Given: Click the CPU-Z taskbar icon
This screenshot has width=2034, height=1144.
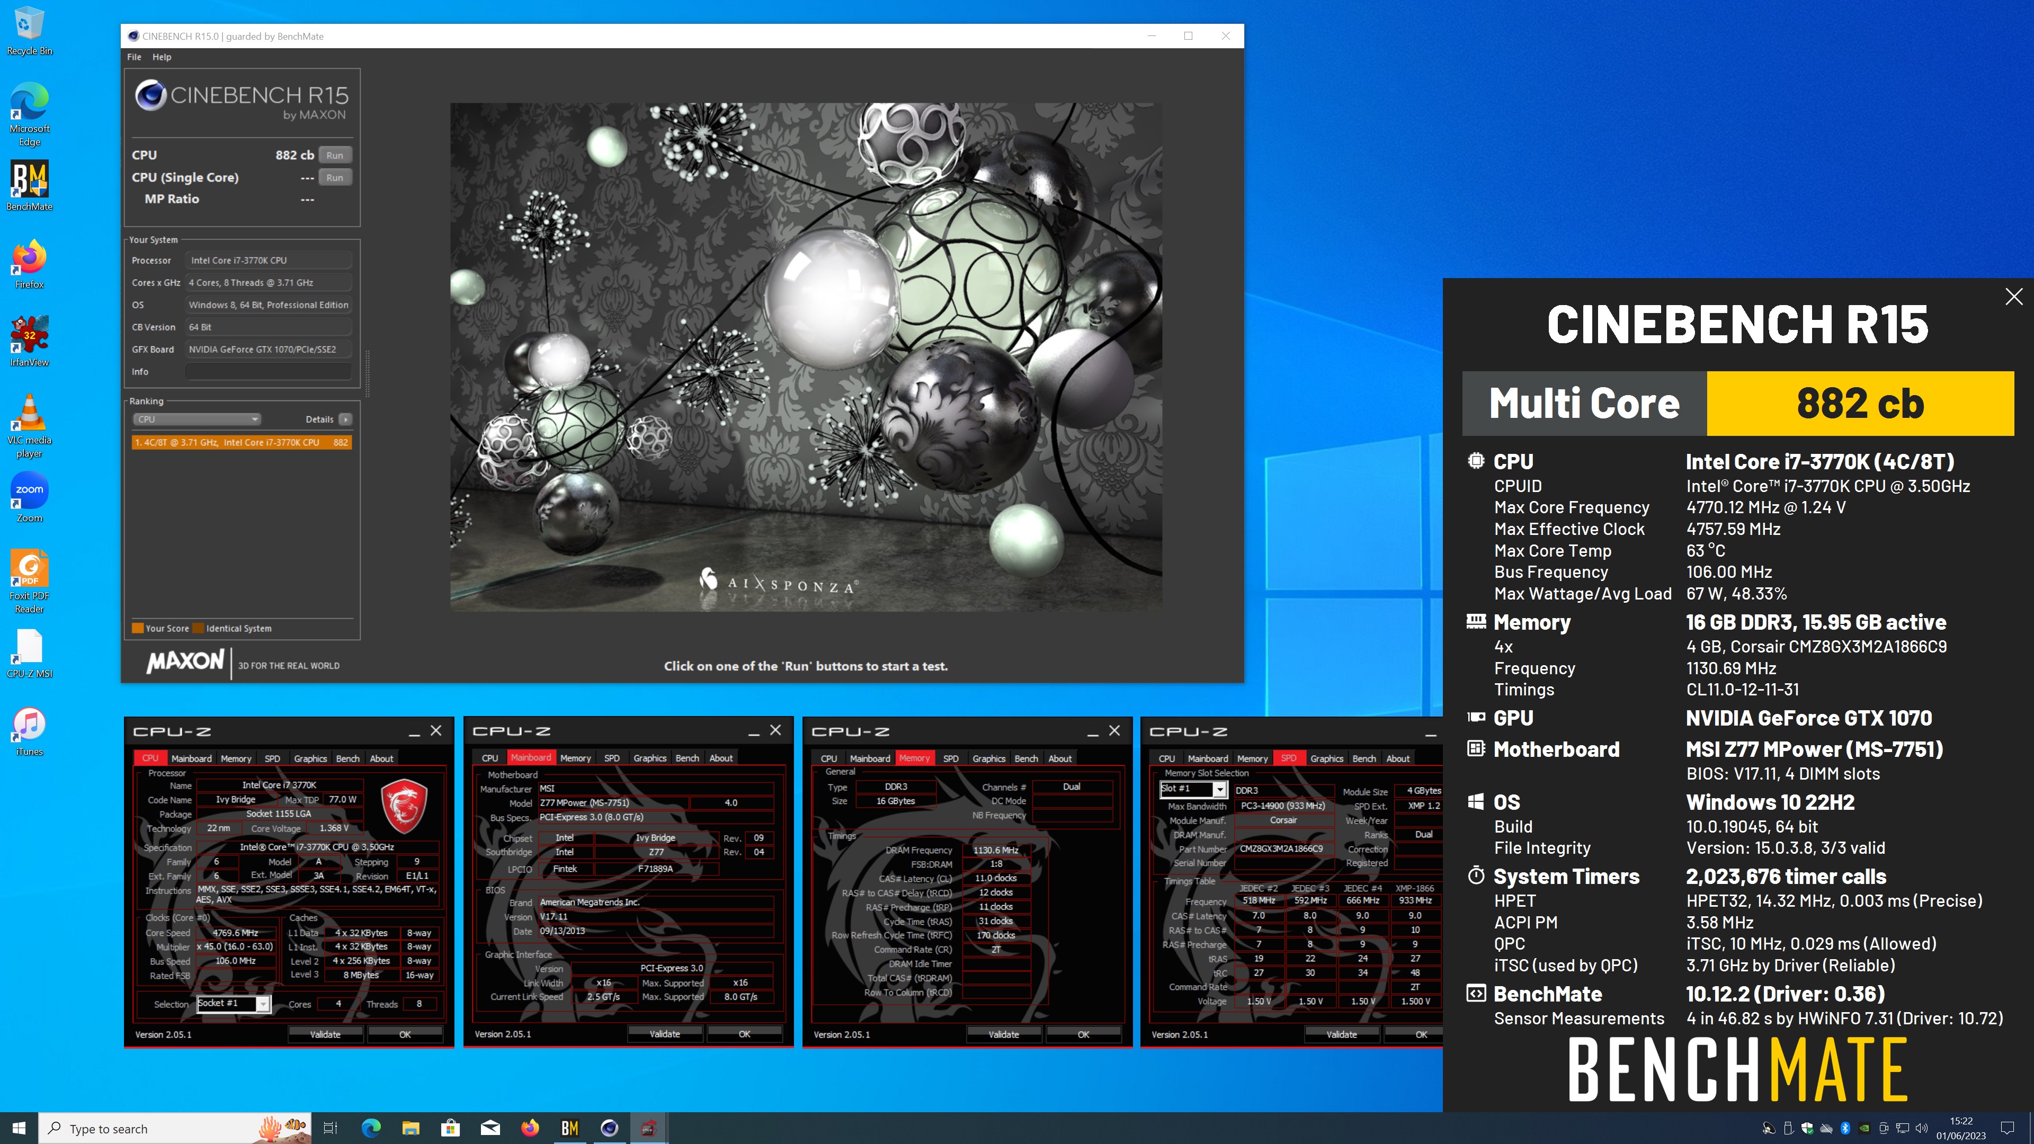Looking at the screenshot, I should 648,1128.
